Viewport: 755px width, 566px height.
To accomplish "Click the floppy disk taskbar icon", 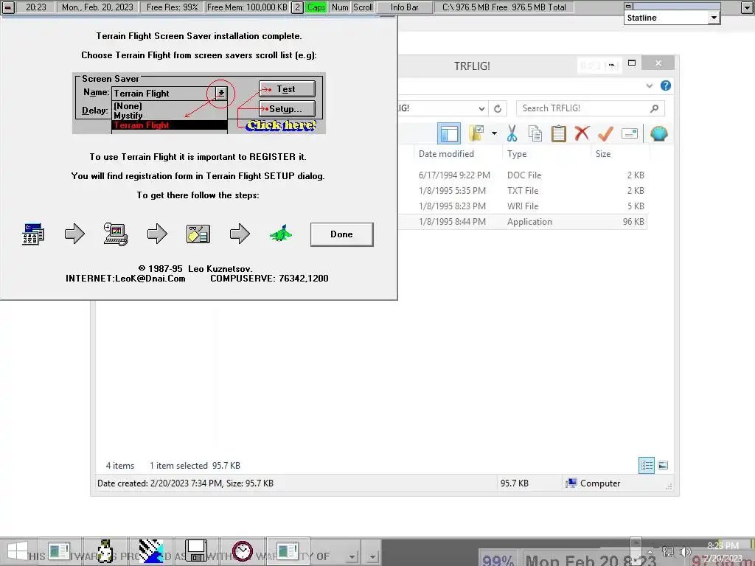I will coord(196,551).
